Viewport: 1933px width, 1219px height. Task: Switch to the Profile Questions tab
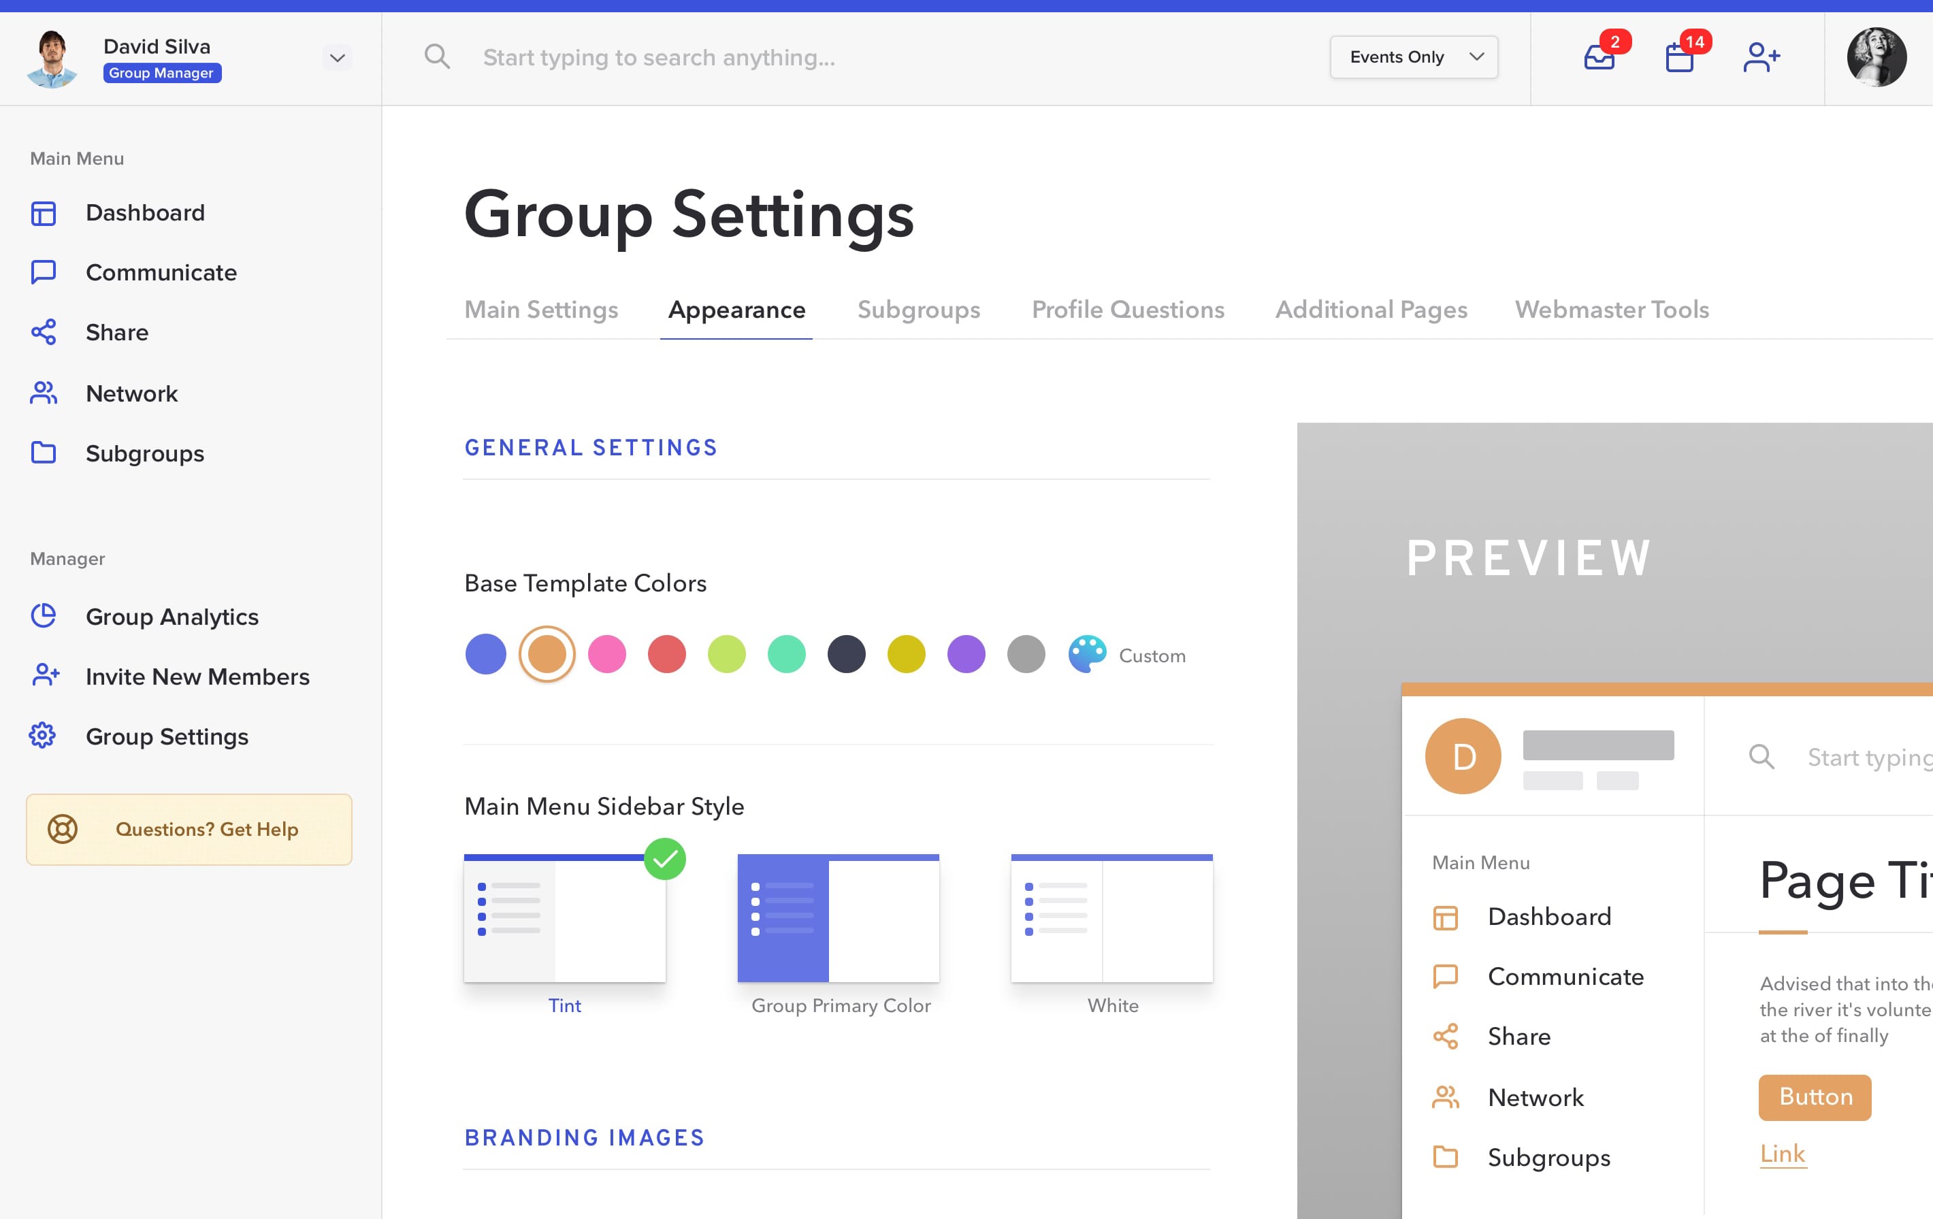1128,310
